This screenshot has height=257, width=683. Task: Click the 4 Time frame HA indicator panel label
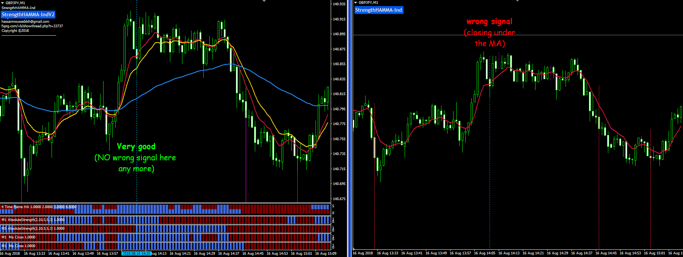(39, 207)
